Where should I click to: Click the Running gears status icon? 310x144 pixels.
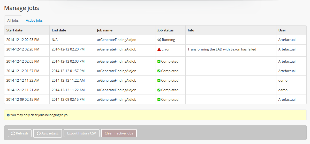click(x=159, y=40)
